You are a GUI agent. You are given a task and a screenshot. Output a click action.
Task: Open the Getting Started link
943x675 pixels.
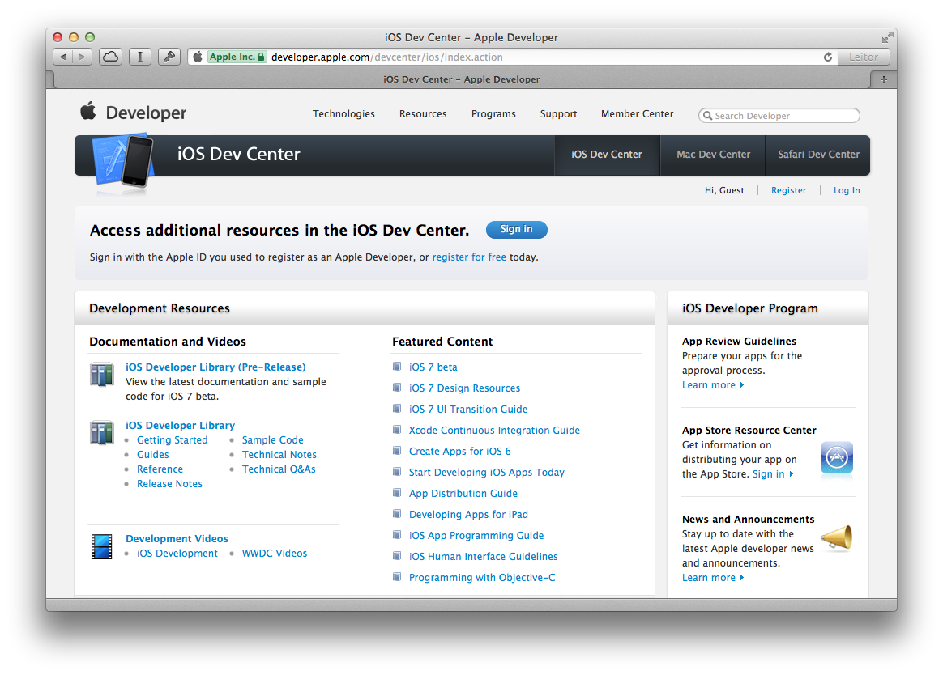(x=172, y=440)
